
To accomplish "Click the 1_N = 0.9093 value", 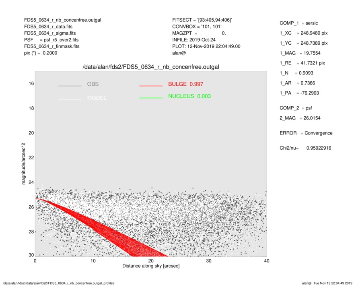I will (x=296, y=73).
